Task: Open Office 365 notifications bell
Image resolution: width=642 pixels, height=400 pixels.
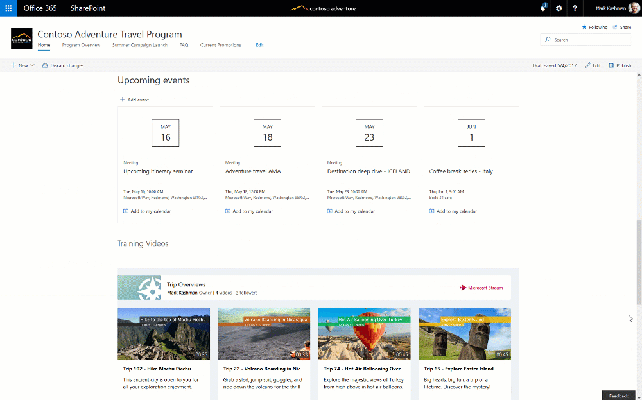Action: point(542,8)
